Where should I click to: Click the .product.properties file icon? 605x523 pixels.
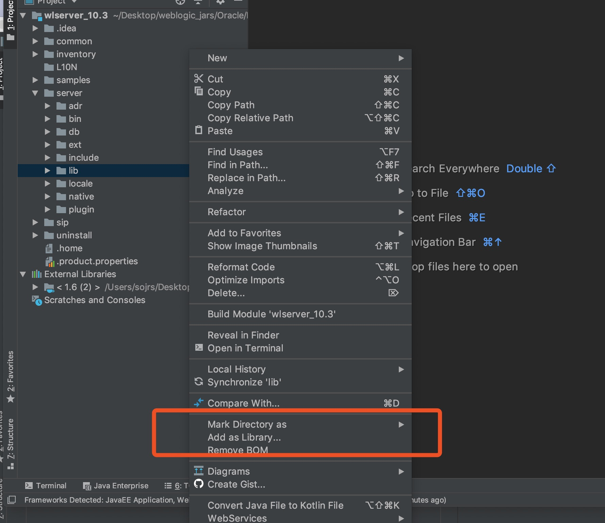point(50,261)
